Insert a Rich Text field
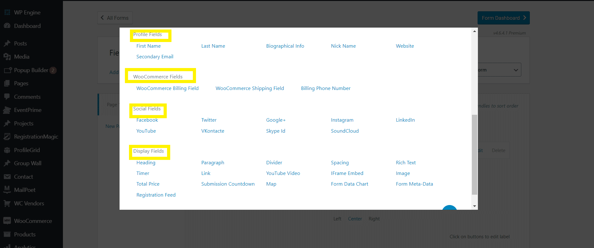594x248 pixels. pyautogui.click(x=406, y=162)
